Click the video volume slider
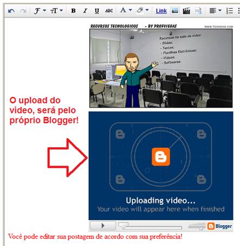The height and width of the screenshot is (246, 240). (197, 226)
